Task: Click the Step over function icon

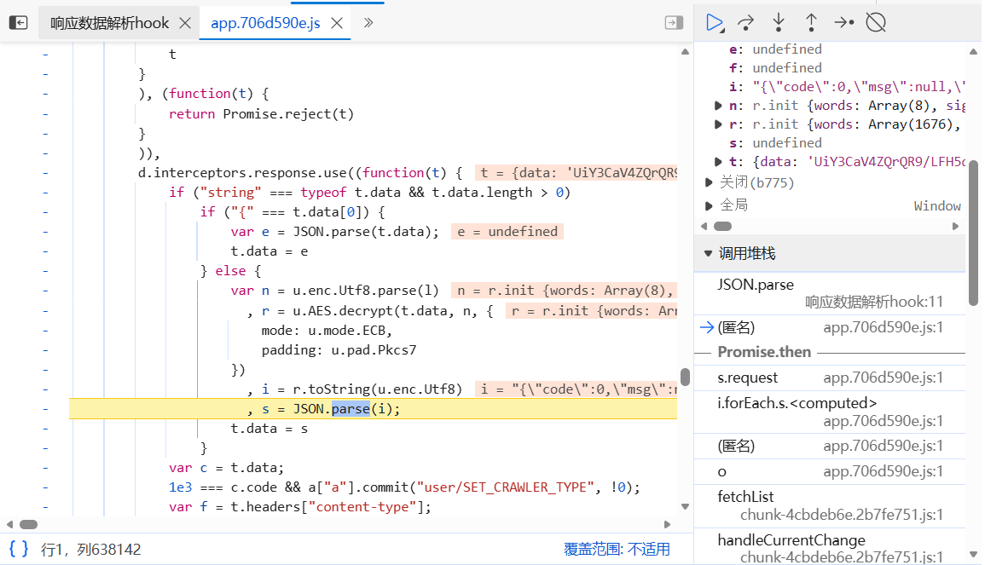Action: pos(746,23)
